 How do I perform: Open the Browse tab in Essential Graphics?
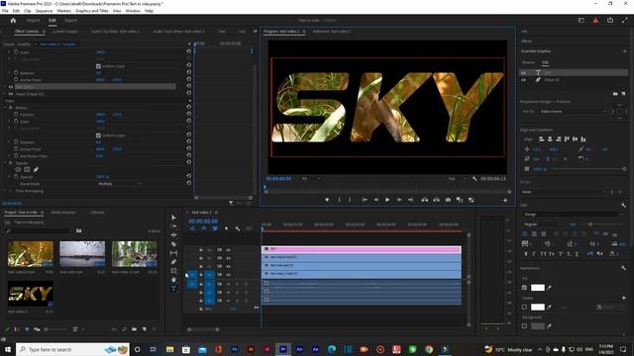click(x=528, y=62)
